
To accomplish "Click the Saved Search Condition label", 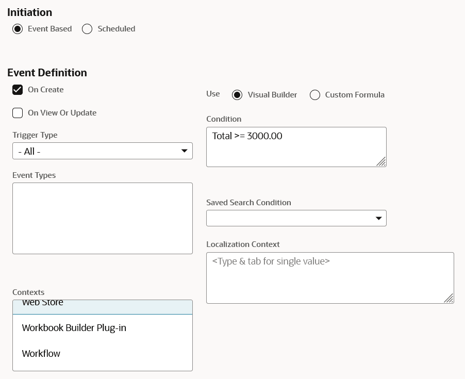I will click(248, 203).
